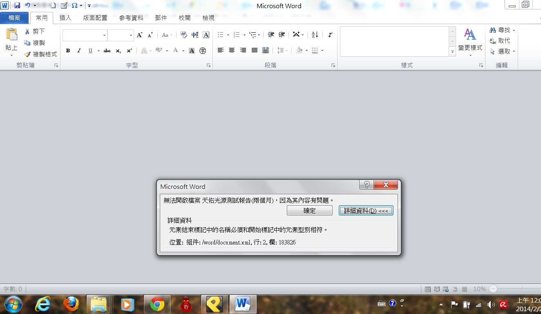Click the Windows Start orb
The width and height of the screenshot is (541, 314).
coord(13,304)
